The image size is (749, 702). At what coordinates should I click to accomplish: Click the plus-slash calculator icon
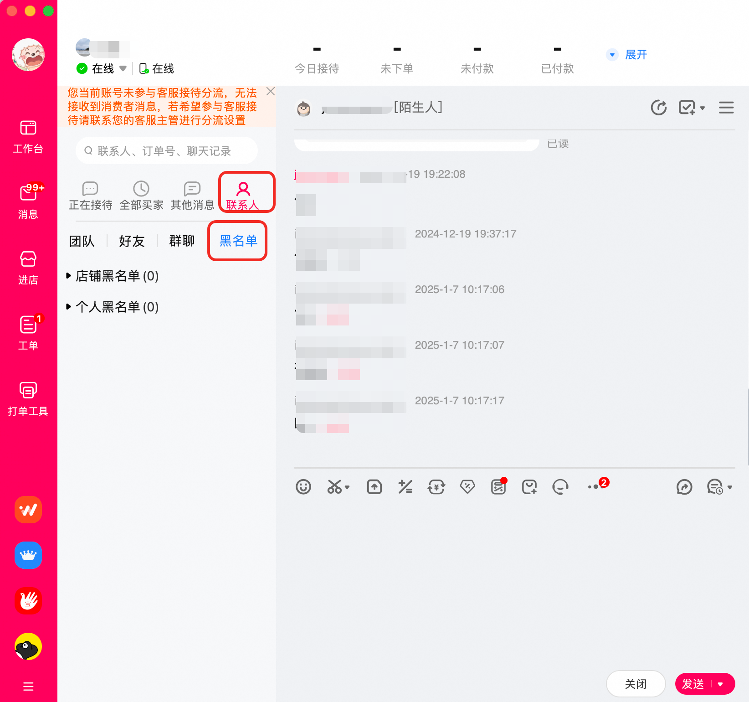click(405, 487)
